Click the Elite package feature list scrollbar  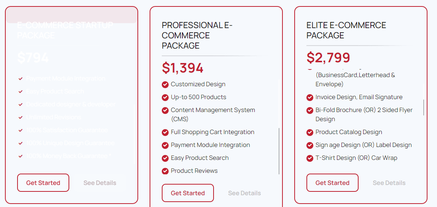[424, 107]
